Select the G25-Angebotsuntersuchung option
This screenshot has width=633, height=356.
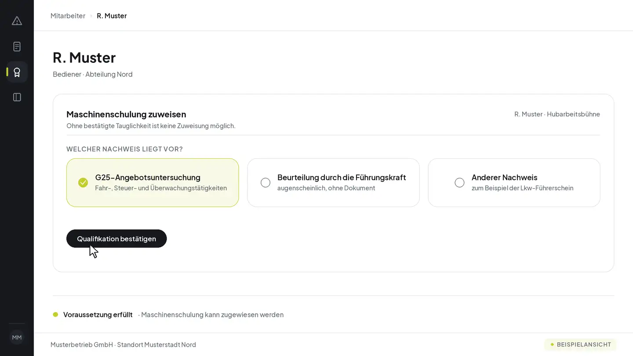coord(153,182)
